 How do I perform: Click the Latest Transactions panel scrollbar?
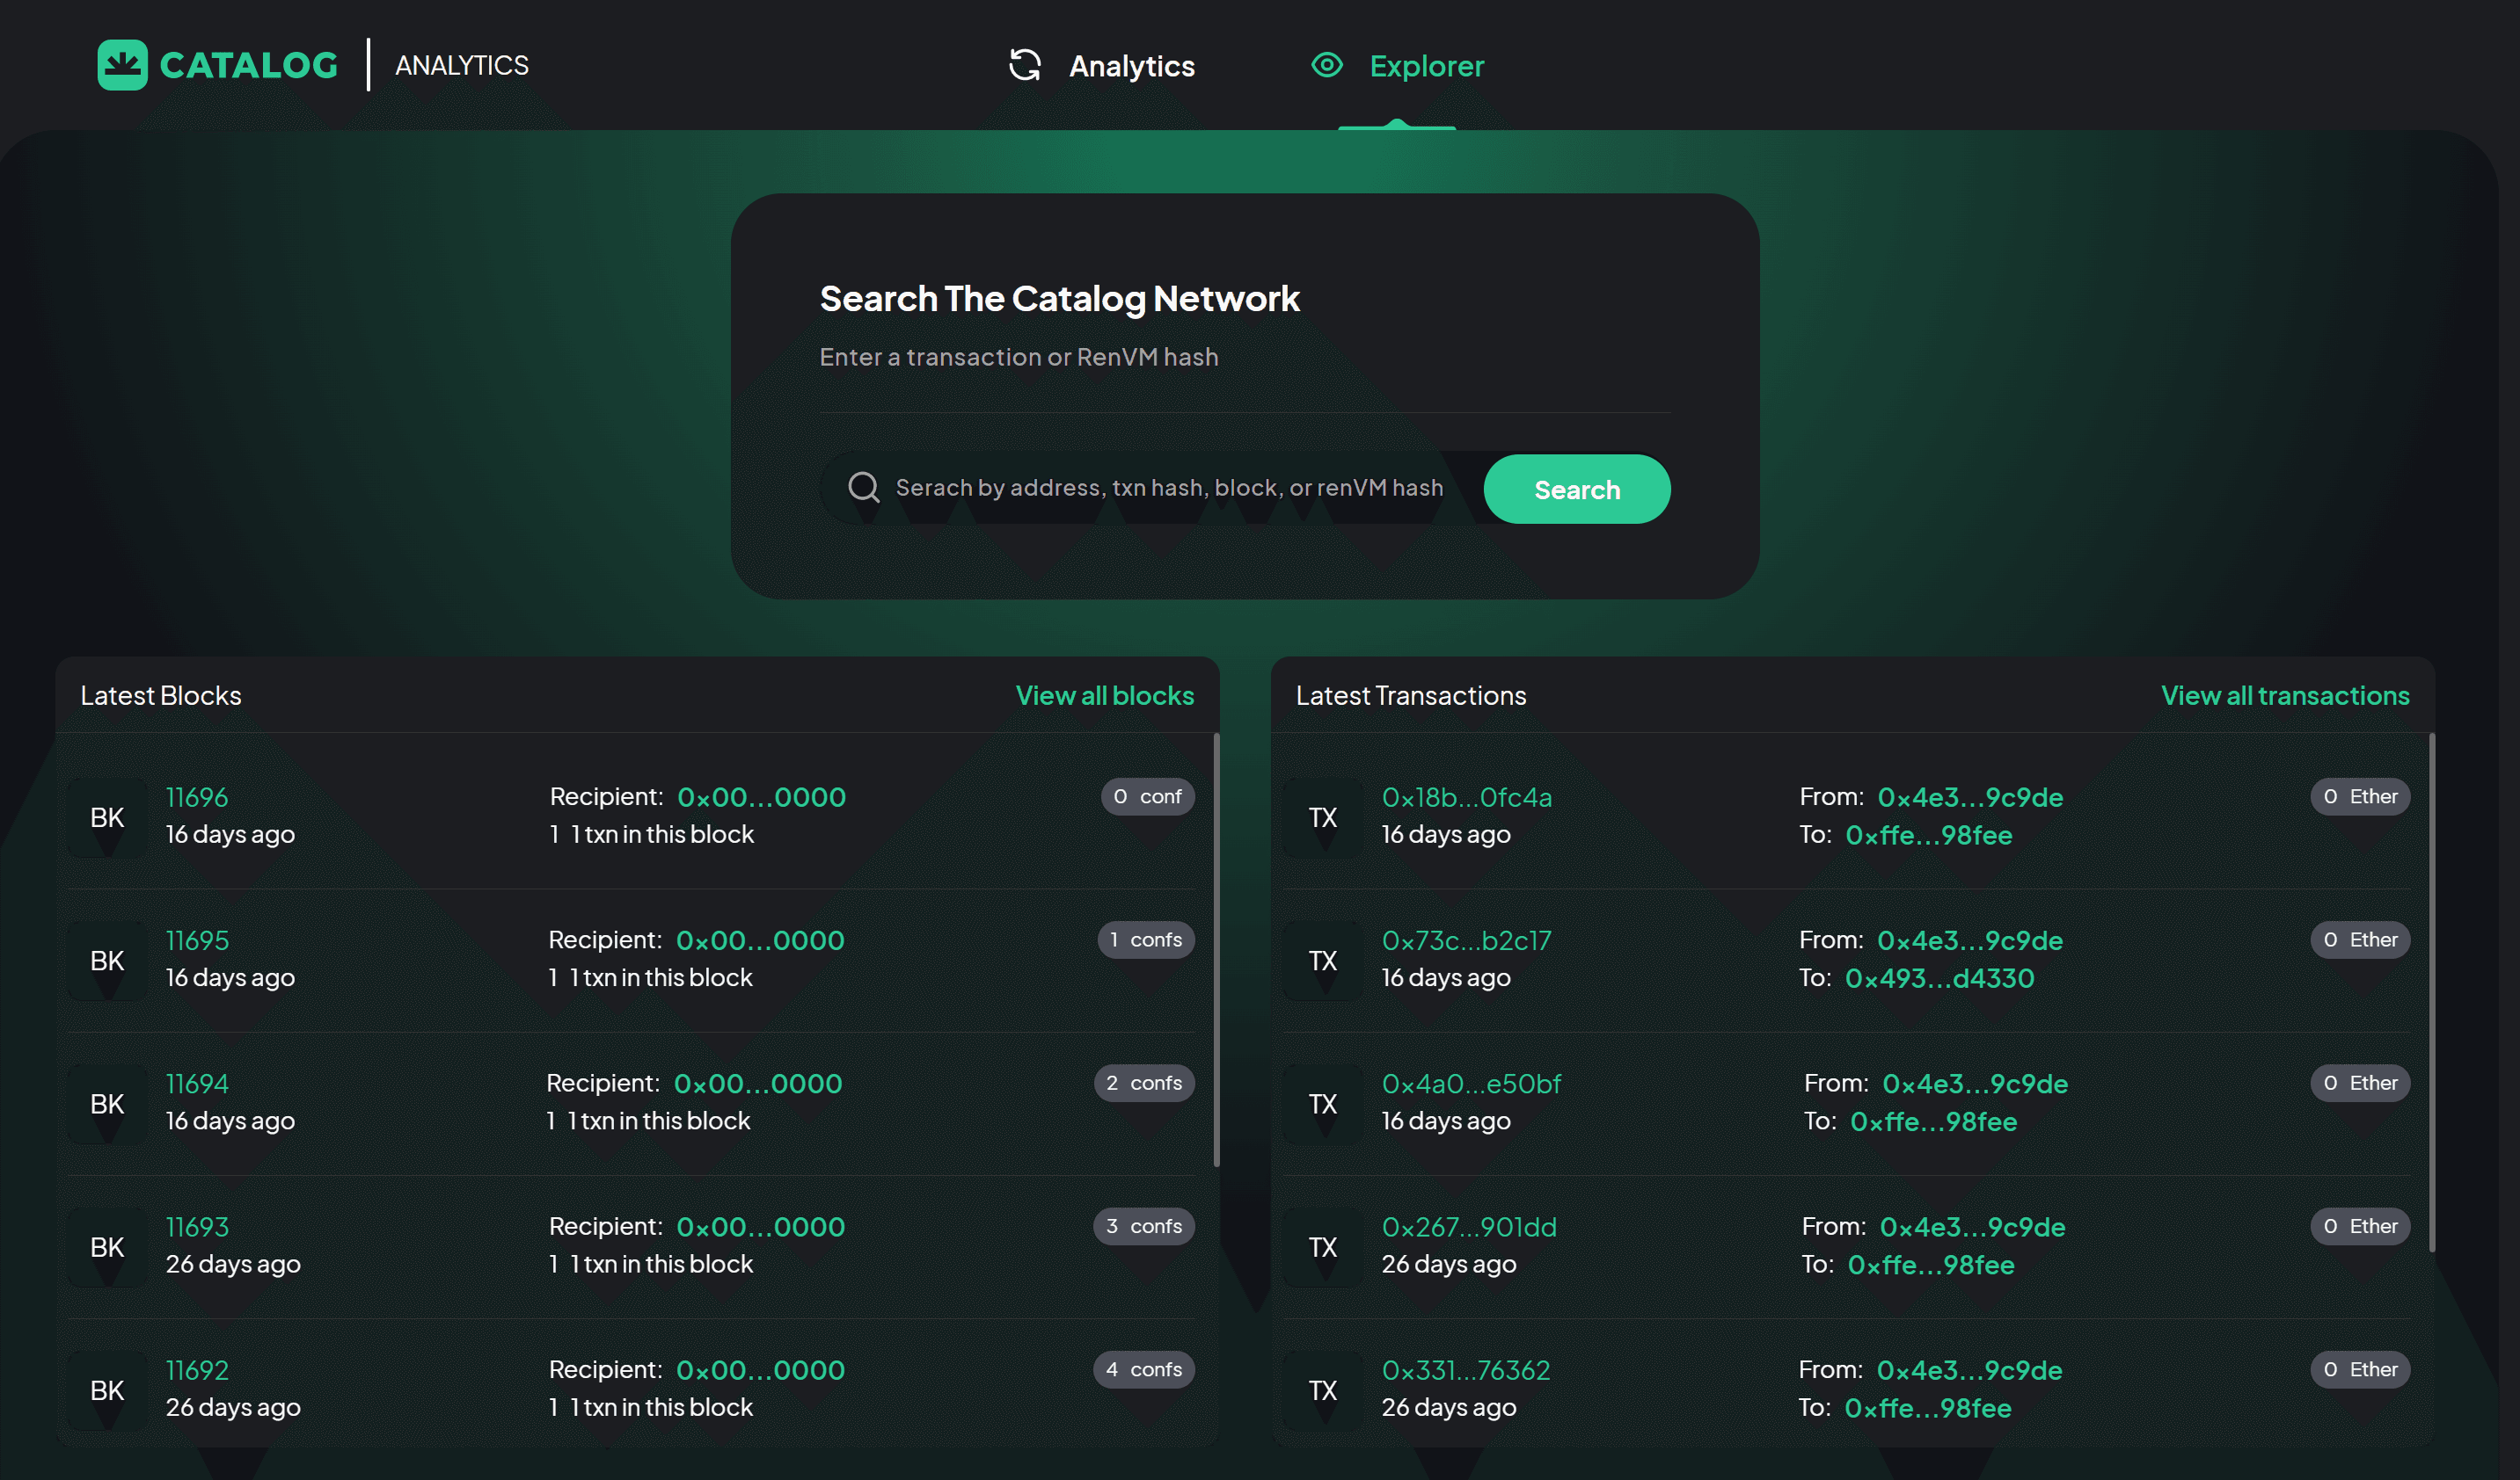[2431, 990]
